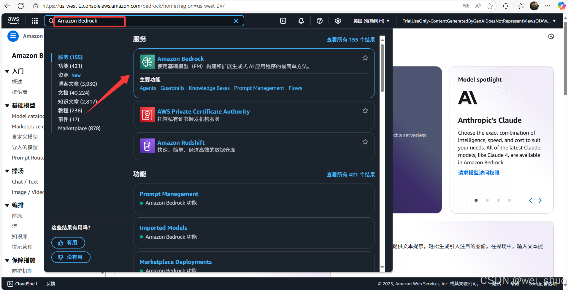Screen dimensions: 568x290
Task: Select the 服务 (155) filter
Action: coord(70,57)
